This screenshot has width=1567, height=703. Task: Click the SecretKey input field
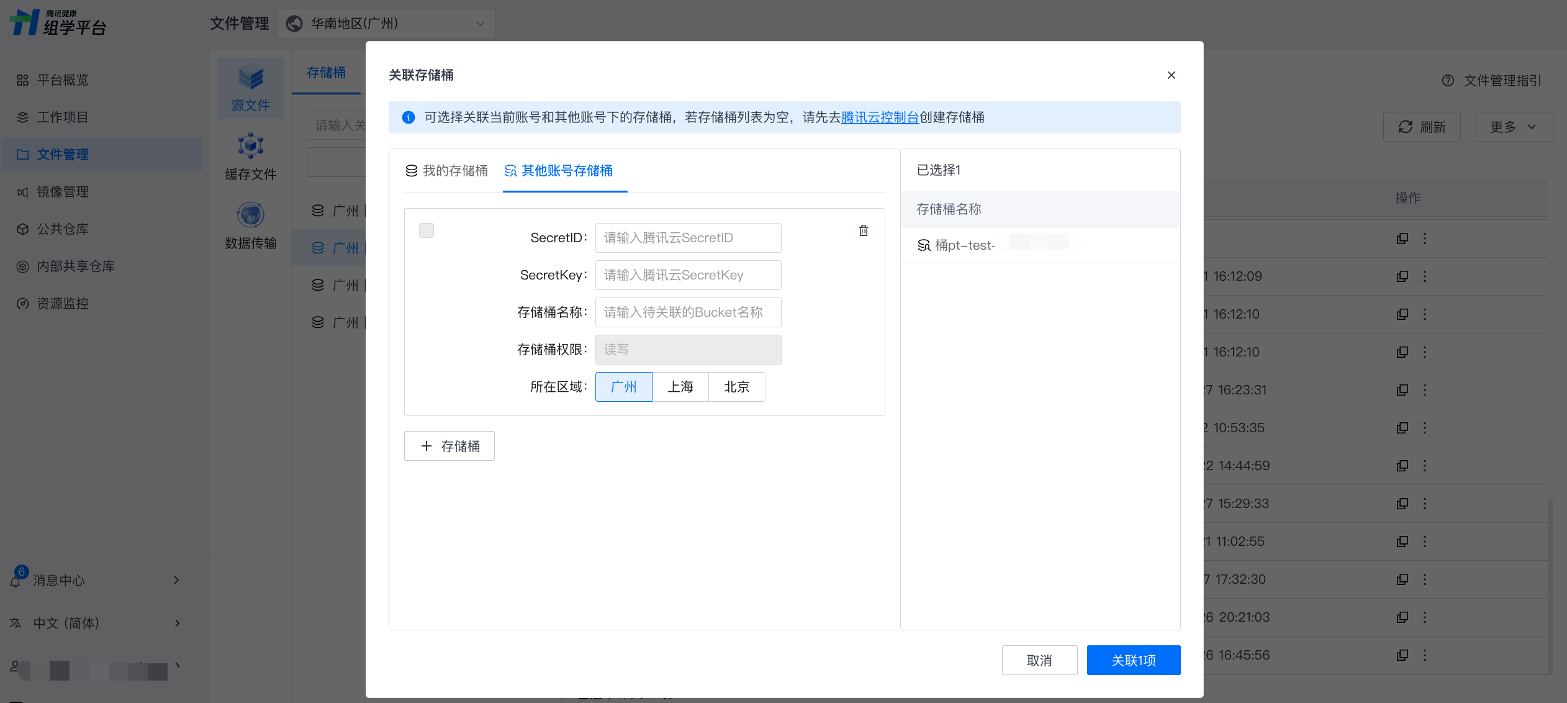coord(688,275)
